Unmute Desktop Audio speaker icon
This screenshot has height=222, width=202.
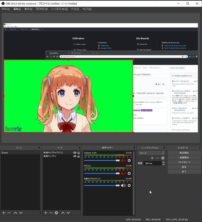pyautogui.click(x=123, y=160)
